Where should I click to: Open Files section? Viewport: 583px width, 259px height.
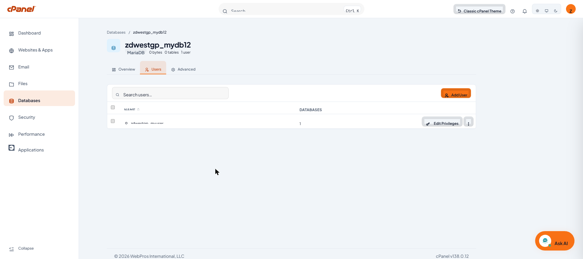tap(39, 84)
